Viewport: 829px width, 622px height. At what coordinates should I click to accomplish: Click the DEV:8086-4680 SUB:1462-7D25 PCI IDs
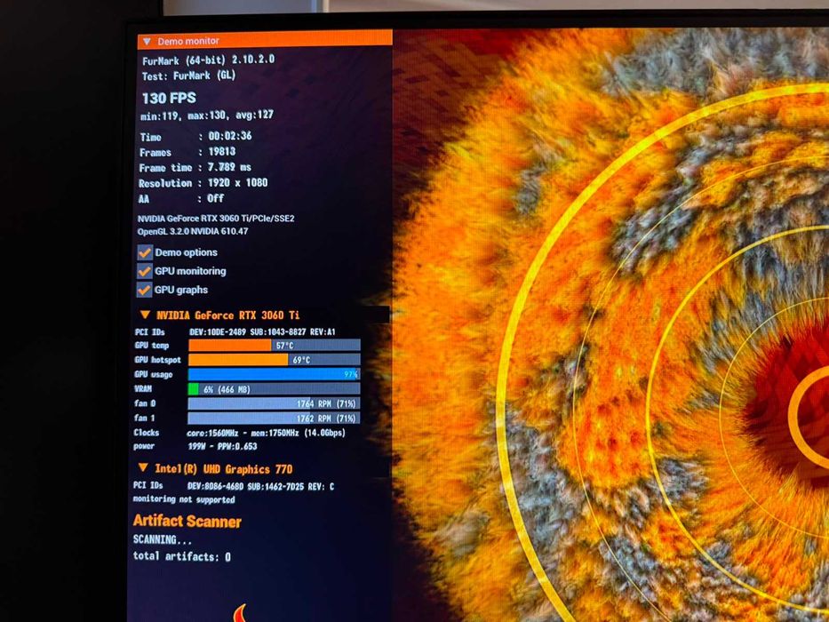[260, 486]
